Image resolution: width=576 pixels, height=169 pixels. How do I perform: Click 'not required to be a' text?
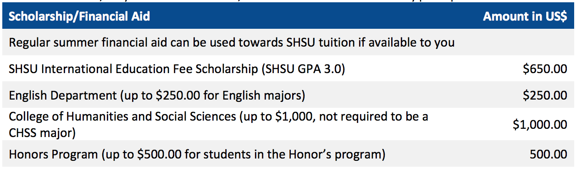pos(373,116)
